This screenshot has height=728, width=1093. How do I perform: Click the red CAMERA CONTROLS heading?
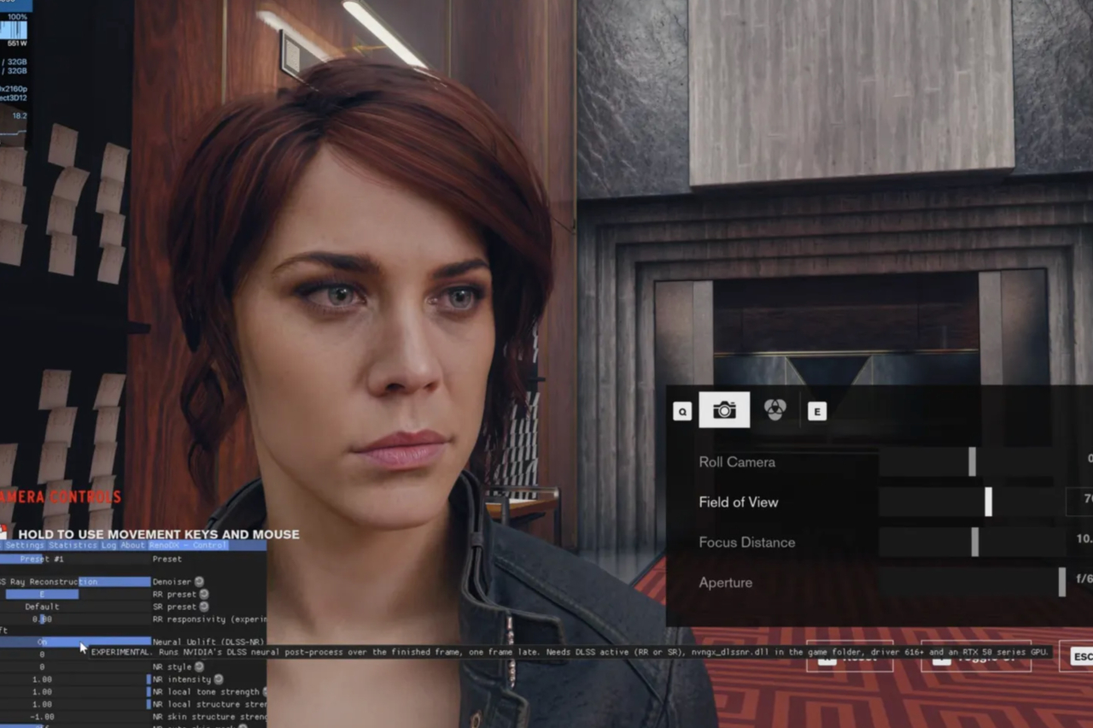click(61, 496)
